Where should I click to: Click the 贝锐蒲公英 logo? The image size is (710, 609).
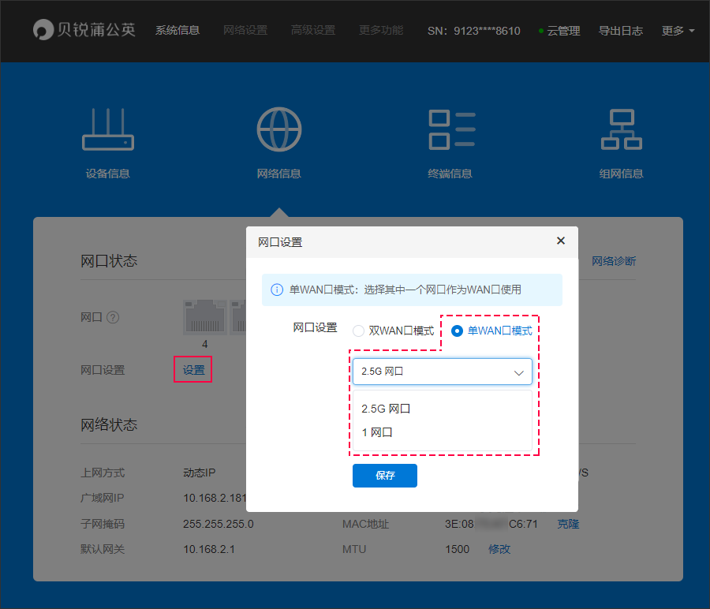point(84,30)
